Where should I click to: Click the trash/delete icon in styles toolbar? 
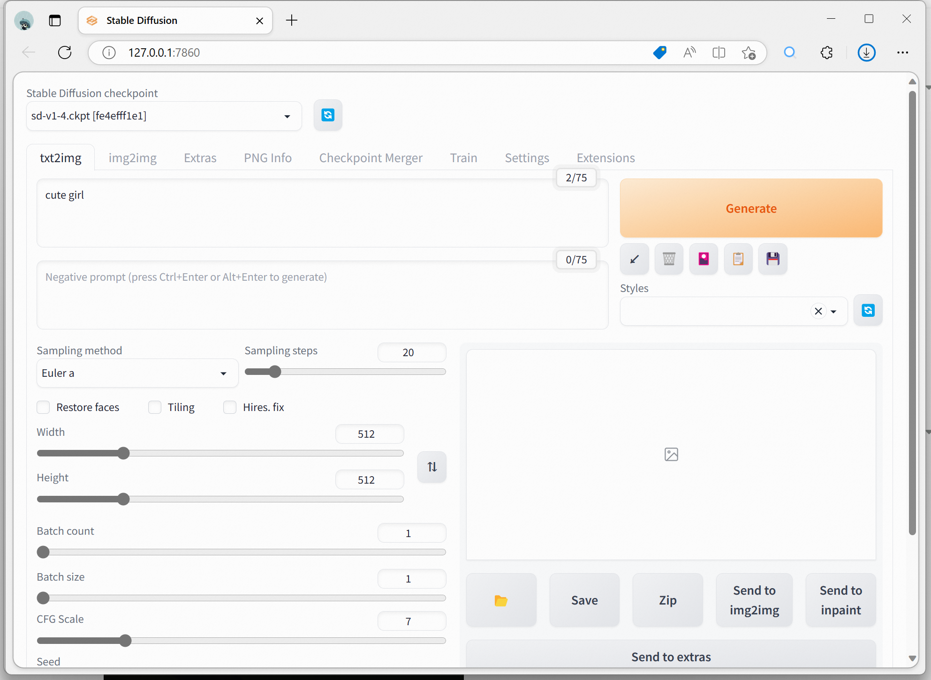point(668,258)
